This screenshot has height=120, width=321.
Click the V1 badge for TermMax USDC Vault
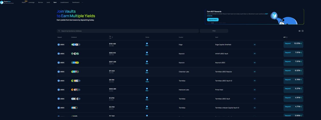tap(255, 99)
